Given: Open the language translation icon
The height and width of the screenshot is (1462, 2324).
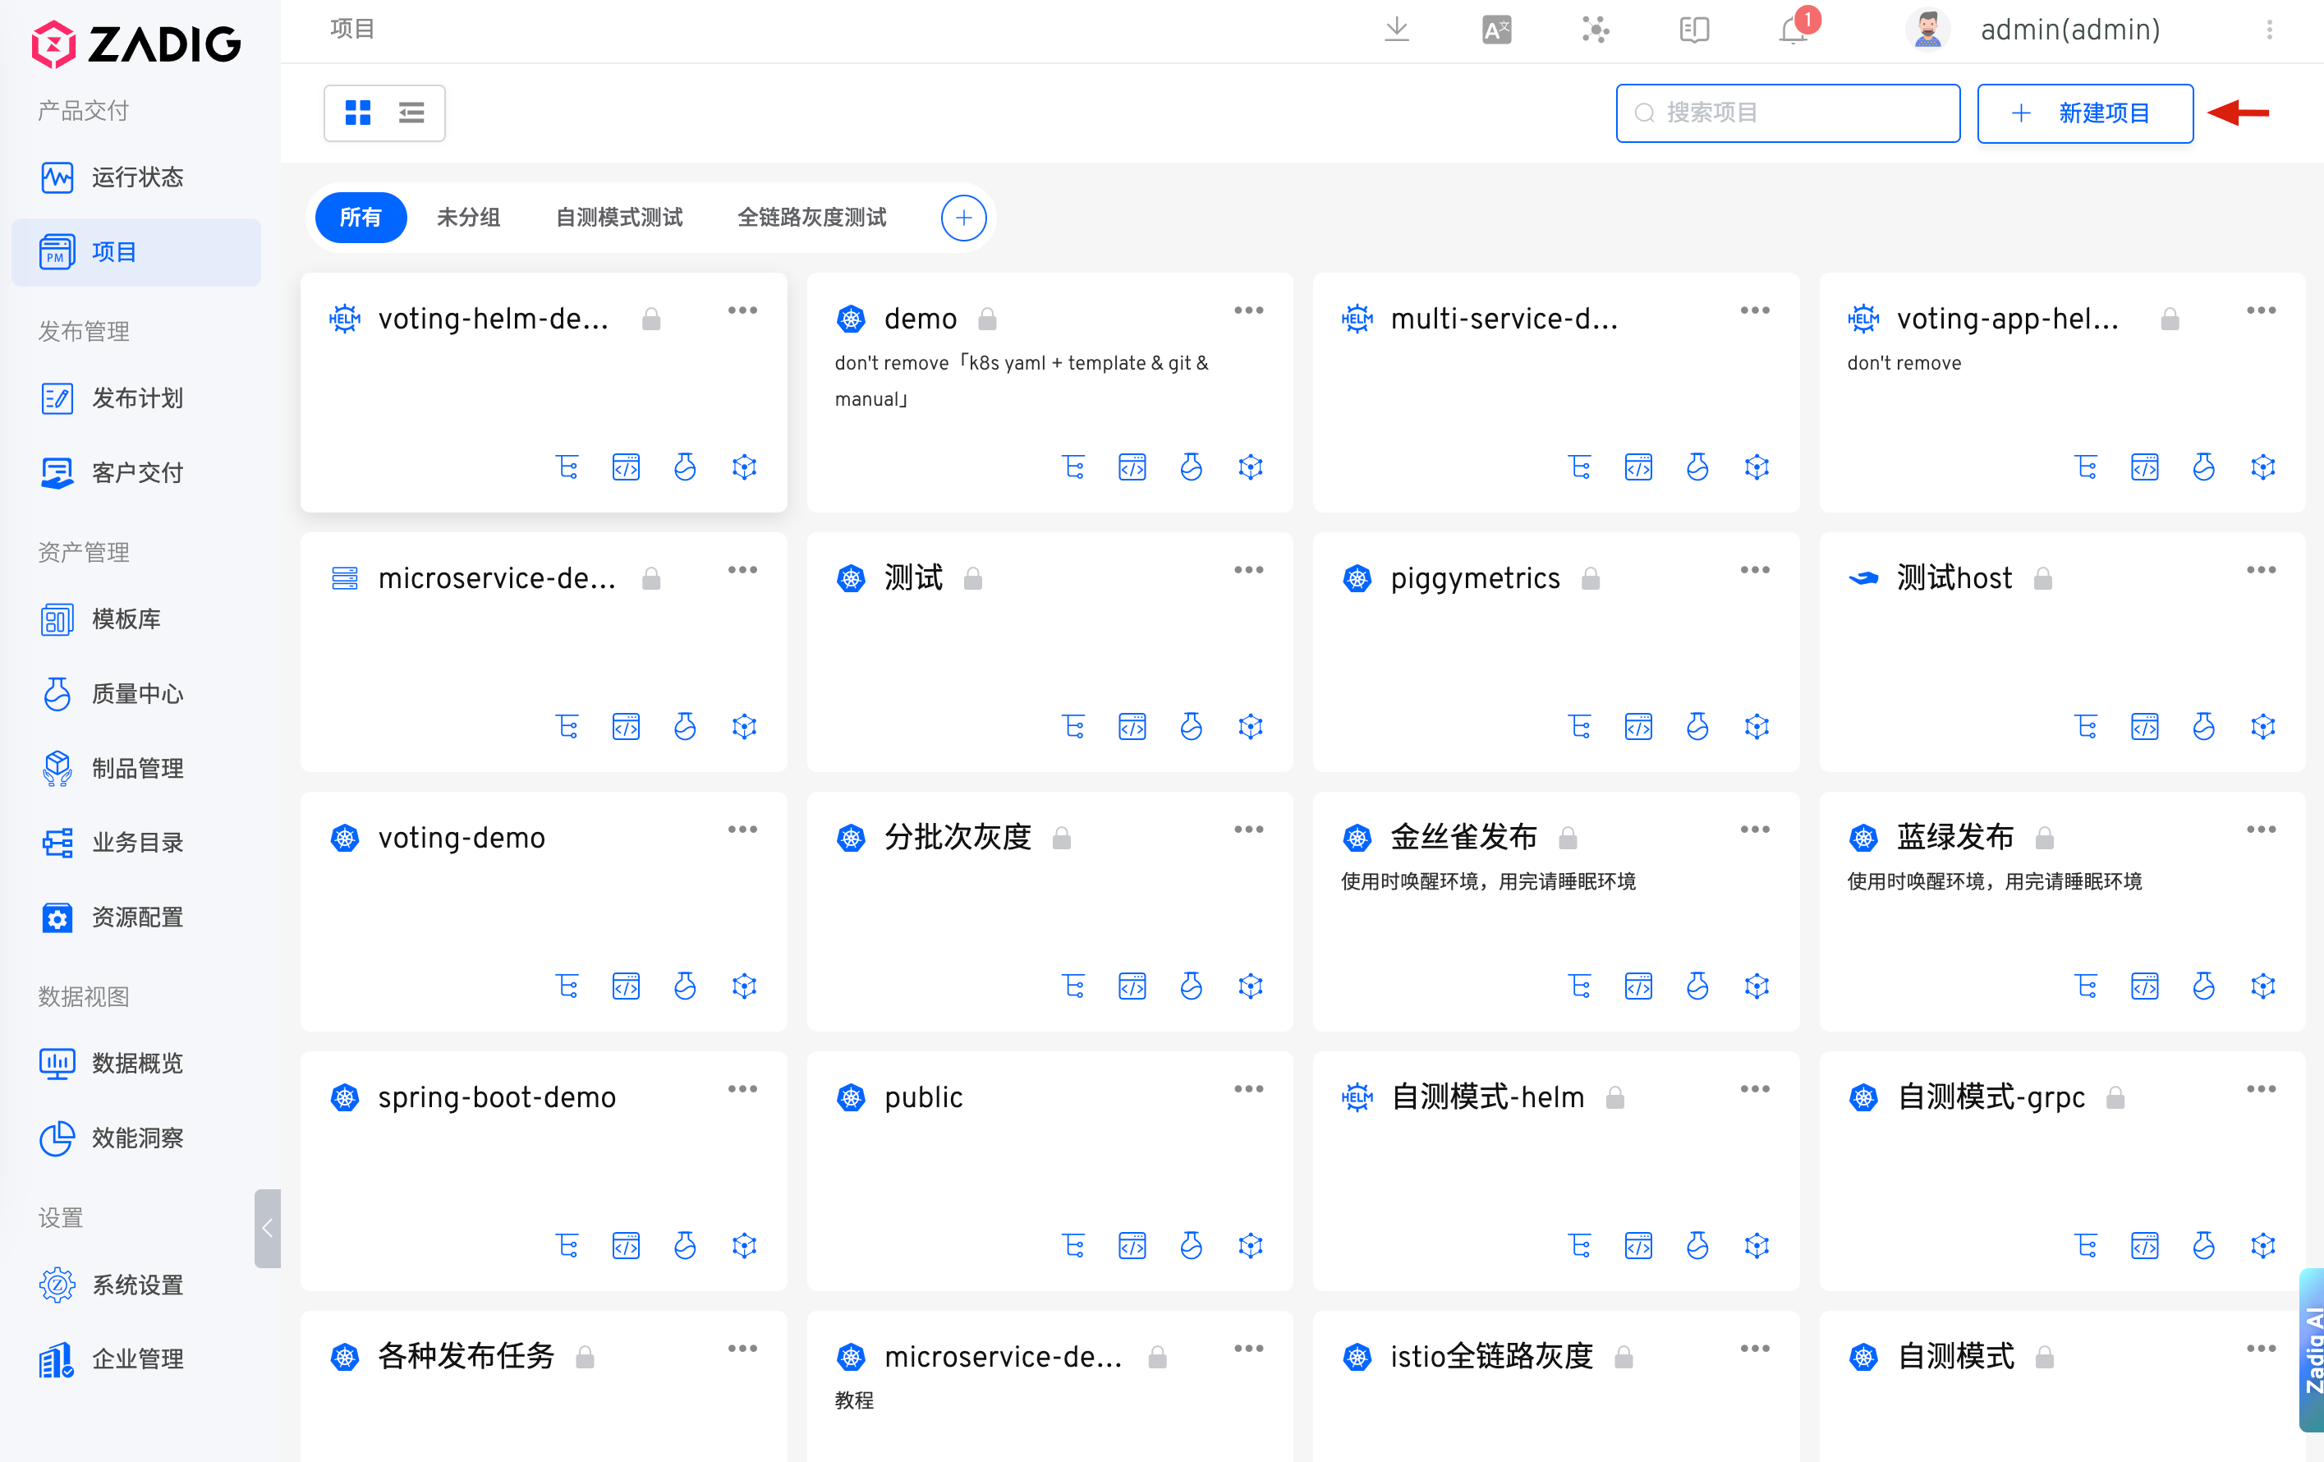Looking at the screenshot, I should click(1496, 30).
